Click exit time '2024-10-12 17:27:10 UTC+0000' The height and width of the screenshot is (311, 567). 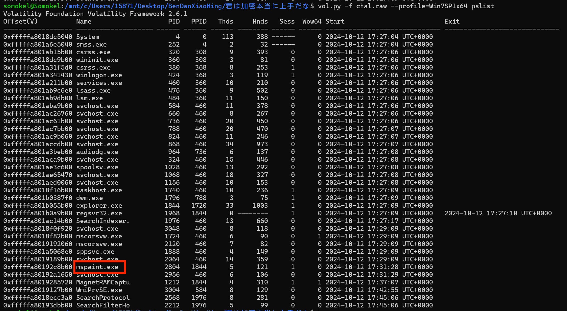498,213
